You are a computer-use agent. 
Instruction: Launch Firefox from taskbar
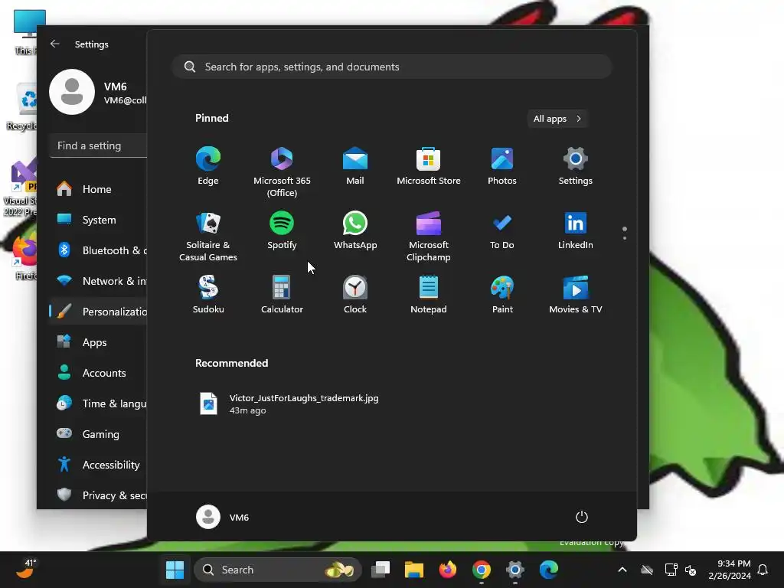447,570
